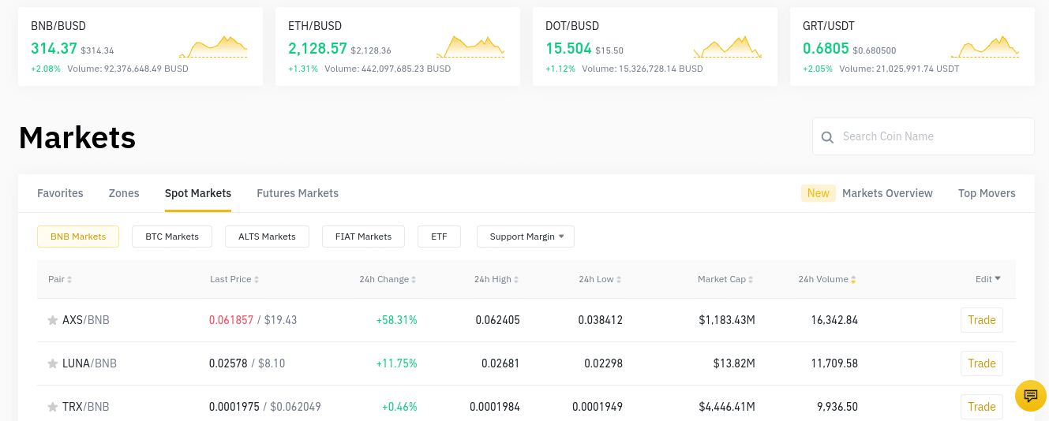This screenshot has height=421, width=1049.
Task: Open the Futures Markets tab
Action: point(298,193)
